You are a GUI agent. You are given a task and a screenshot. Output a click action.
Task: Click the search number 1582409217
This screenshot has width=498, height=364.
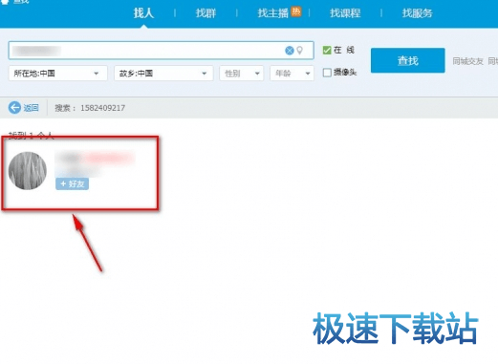pos(102,108)
